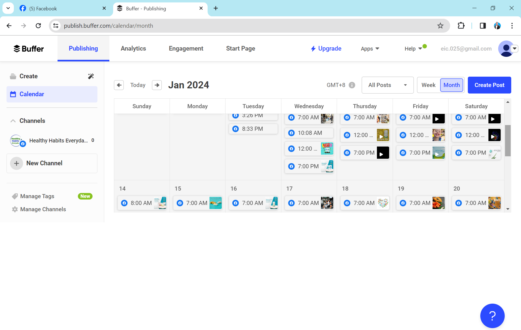Open the All Posts filter dropdown
The image size is (521, 330).
tap(387, 85)
